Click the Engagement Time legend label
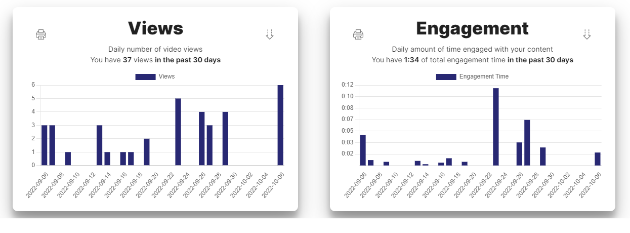The image size is (630, 233). [484, 76]
